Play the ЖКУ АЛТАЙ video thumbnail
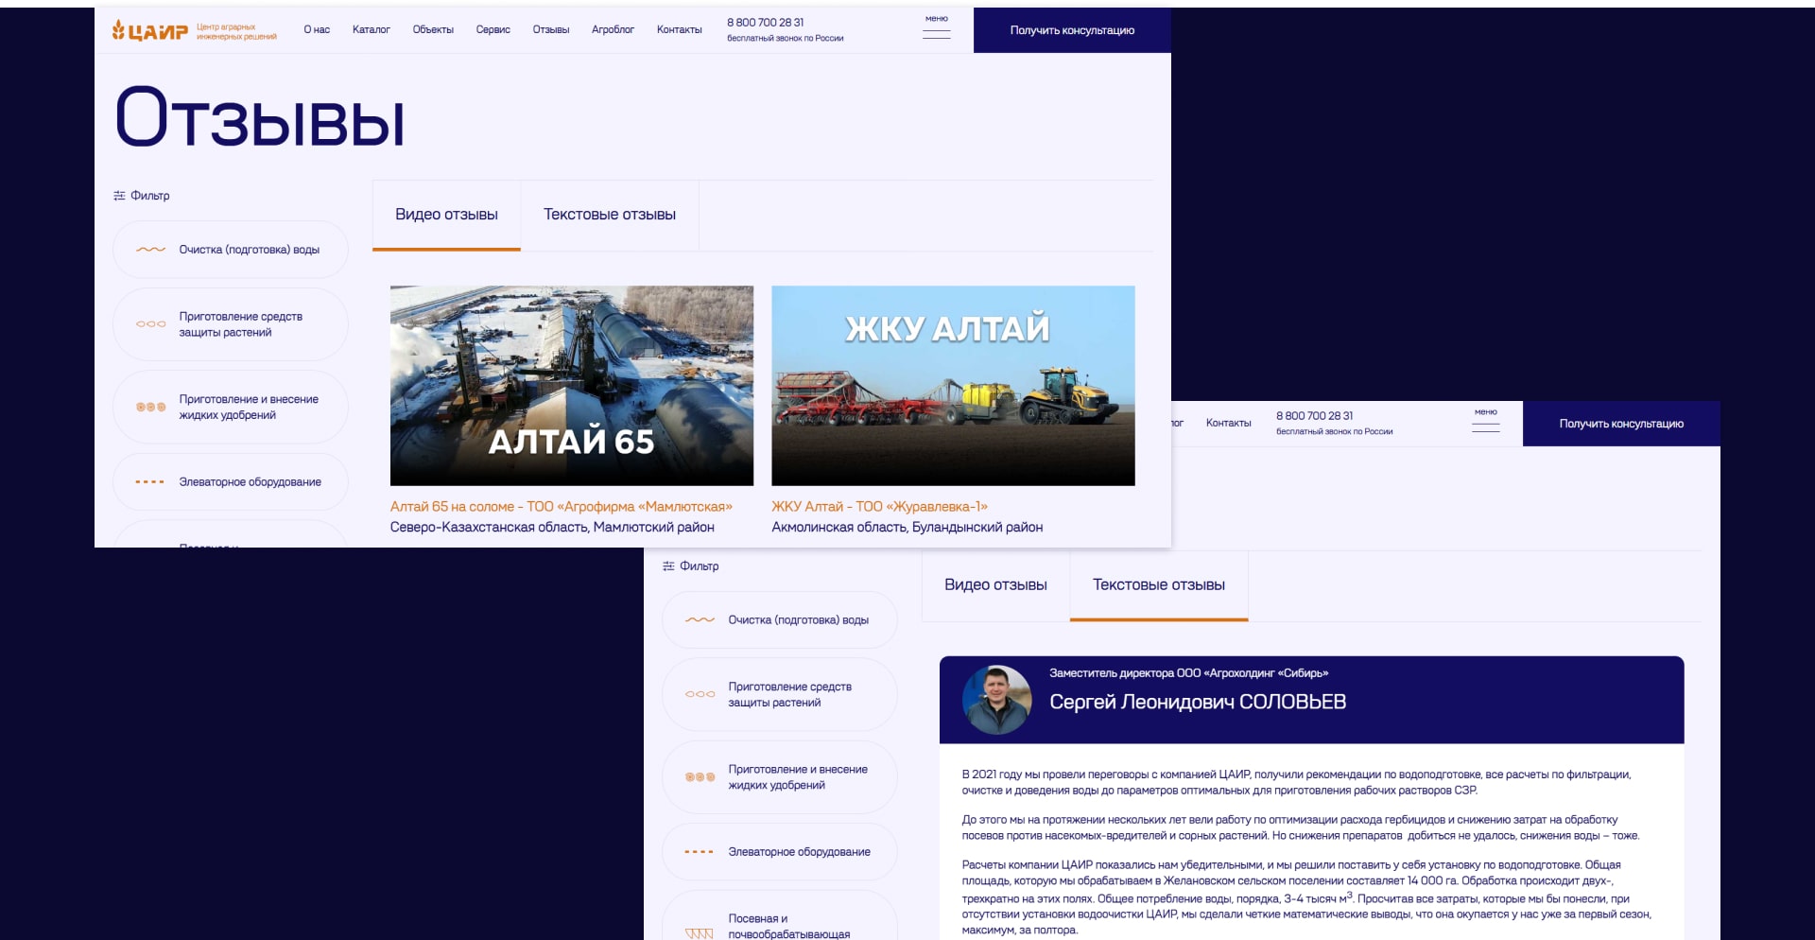 [x=953, y=386]
